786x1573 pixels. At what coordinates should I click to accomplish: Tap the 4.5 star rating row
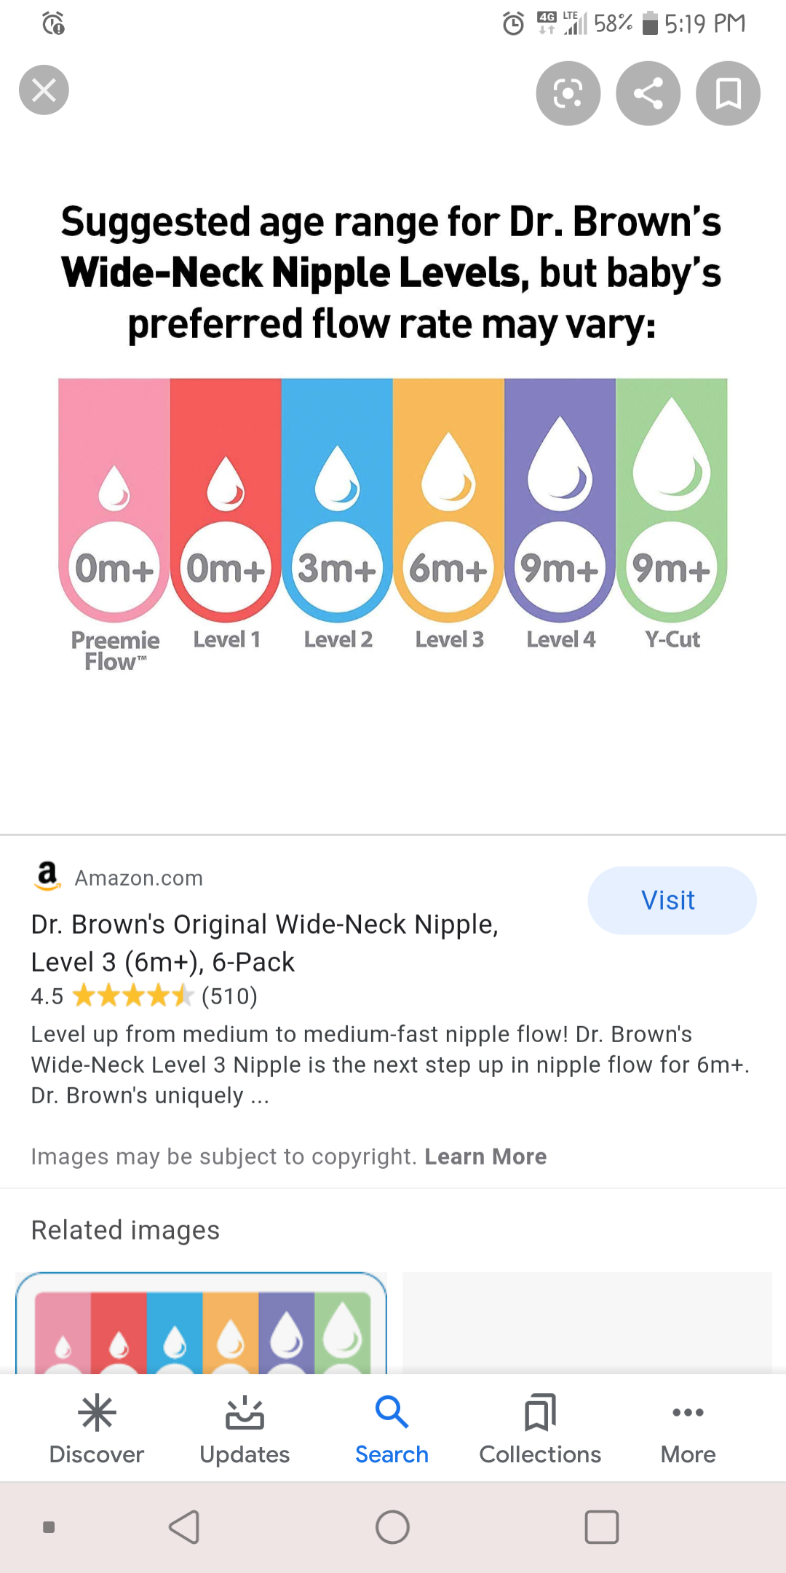pyautogui.click(x=144, y=996)
